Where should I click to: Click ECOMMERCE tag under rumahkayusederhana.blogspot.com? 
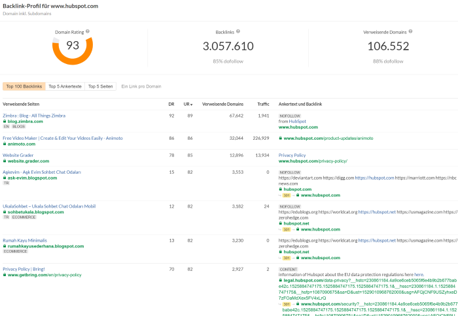15,251
